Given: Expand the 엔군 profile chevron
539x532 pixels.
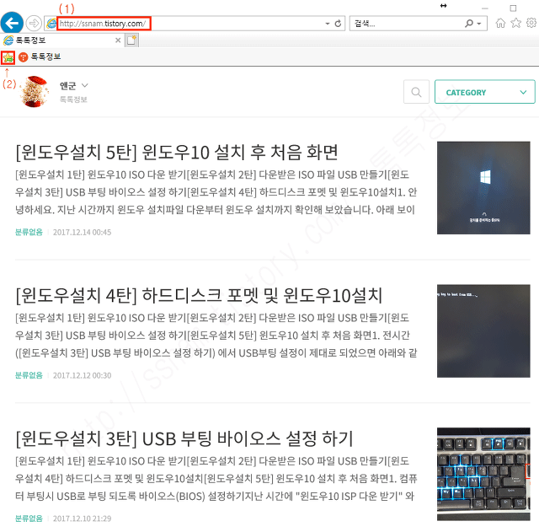Looking at the screenshot, I should (84, 85).
